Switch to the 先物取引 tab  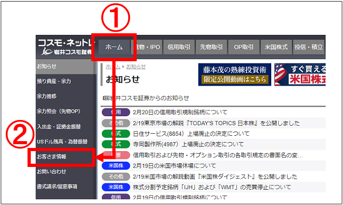tap(211, 47)
